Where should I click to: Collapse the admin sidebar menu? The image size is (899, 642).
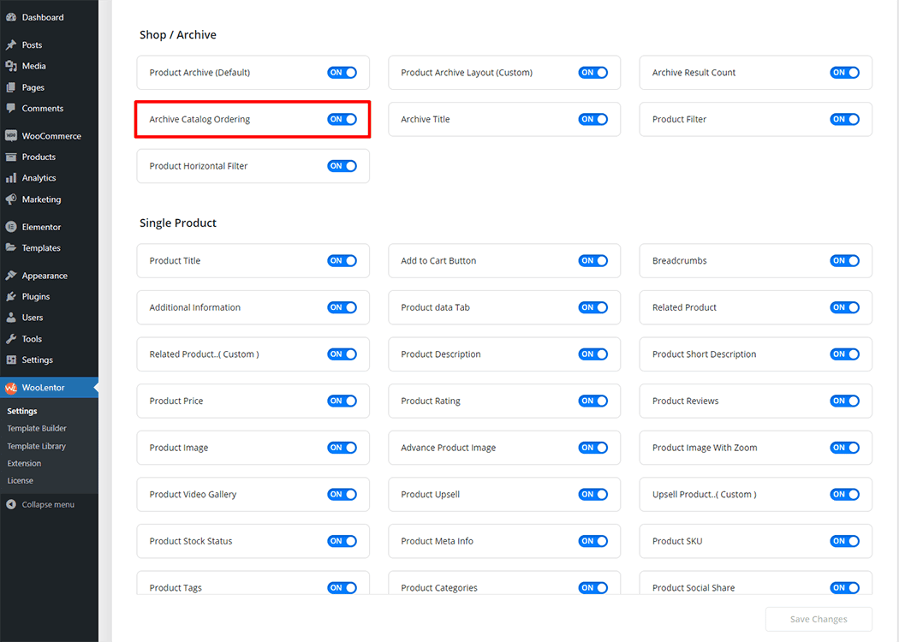(40, 505)
